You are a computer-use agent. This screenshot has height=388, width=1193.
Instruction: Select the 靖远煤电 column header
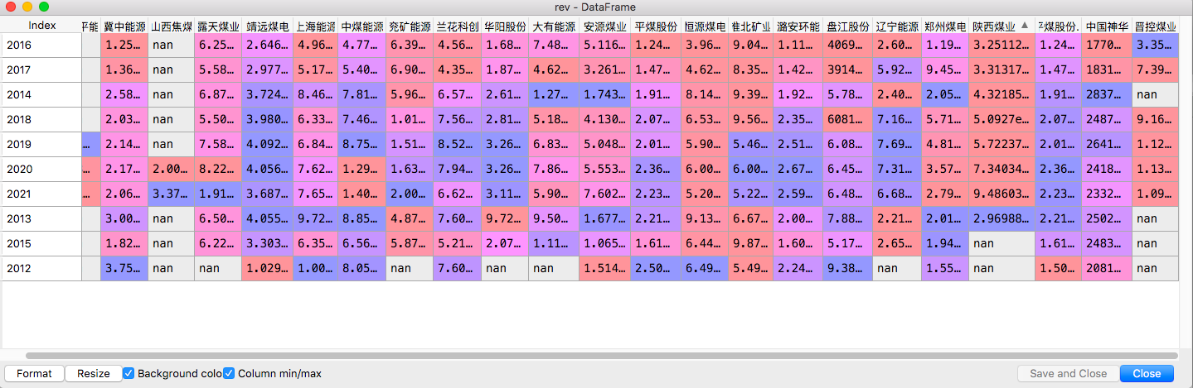[x=268, y=26]
